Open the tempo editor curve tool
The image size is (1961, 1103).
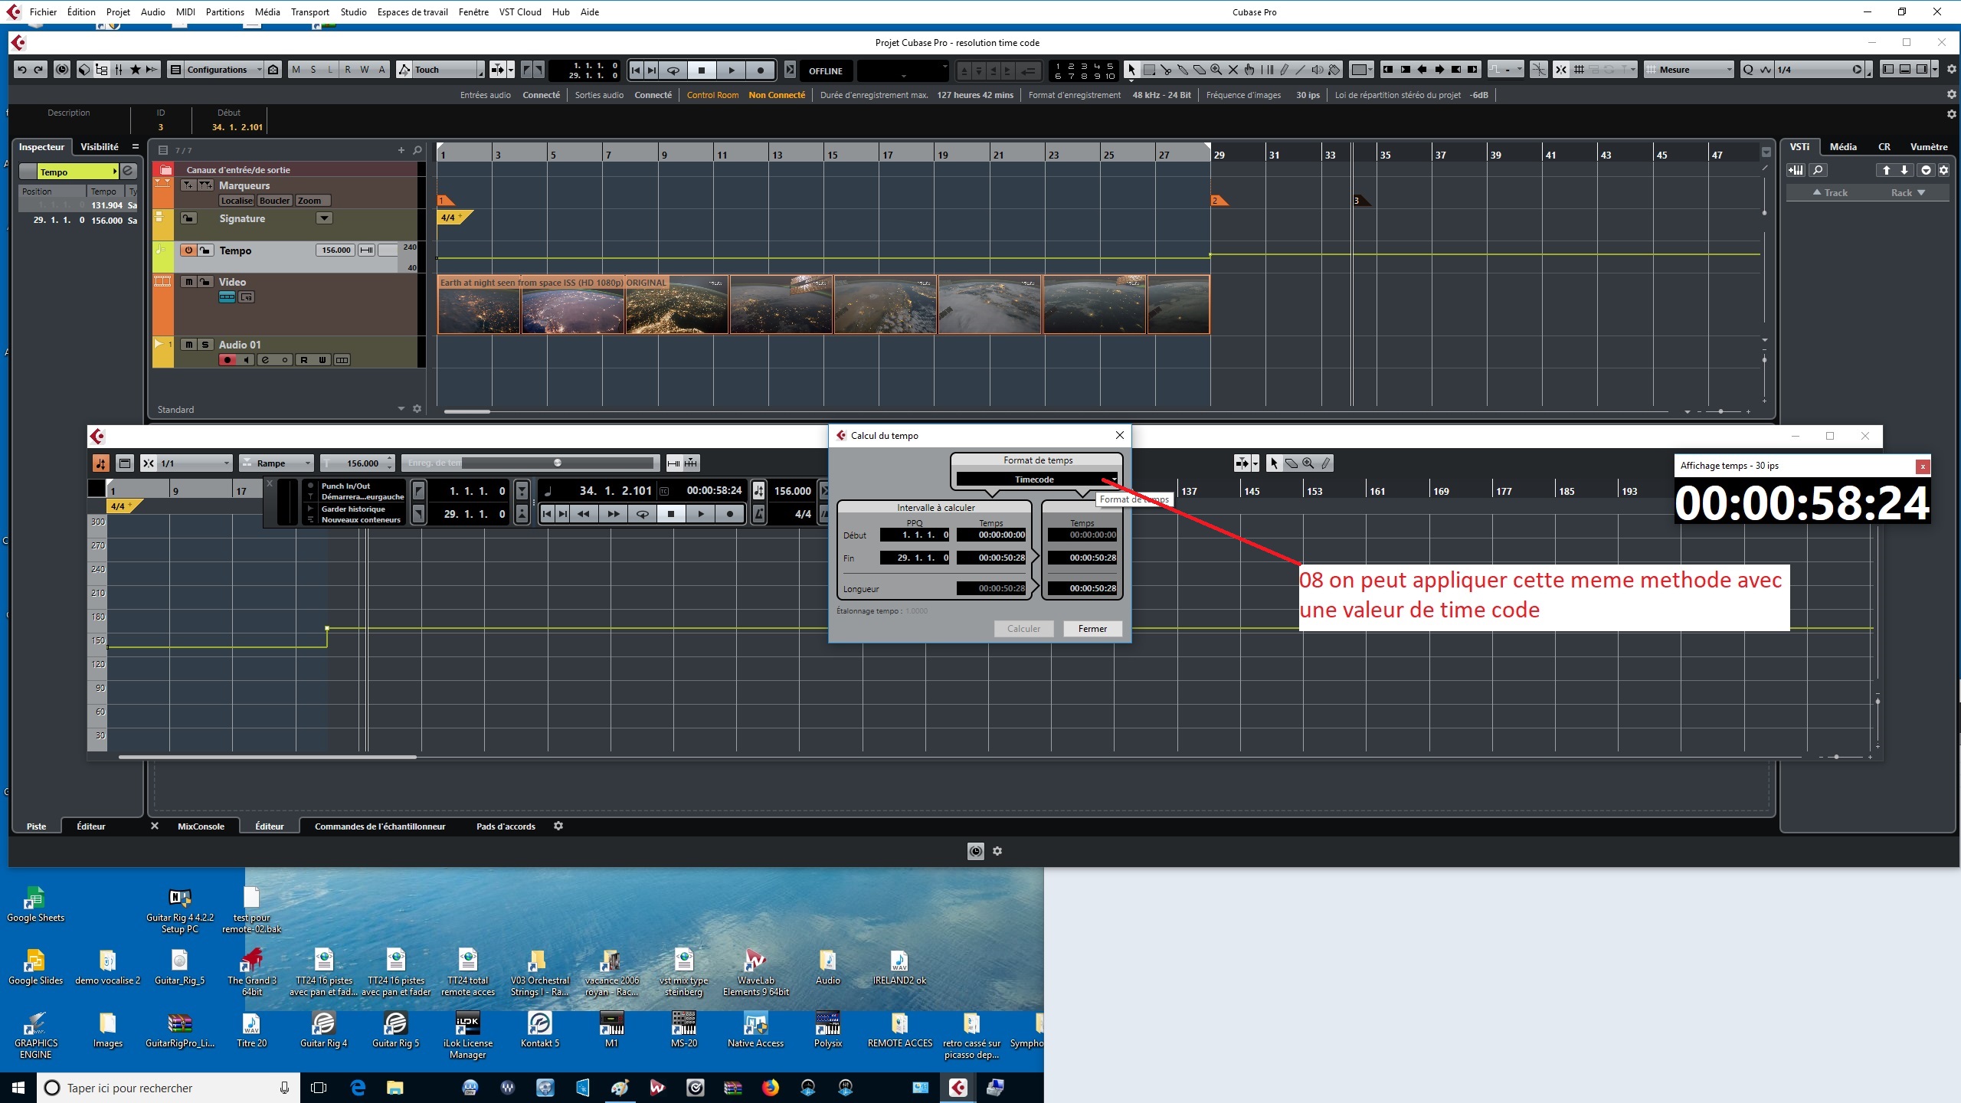pyautogui.click(x=1328, y=463)
